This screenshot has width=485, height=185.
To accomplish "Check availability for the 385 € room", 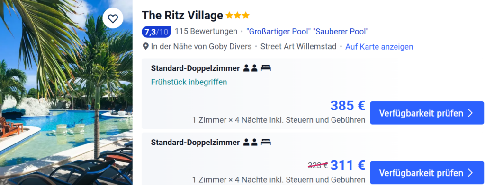I will point(427,113).
